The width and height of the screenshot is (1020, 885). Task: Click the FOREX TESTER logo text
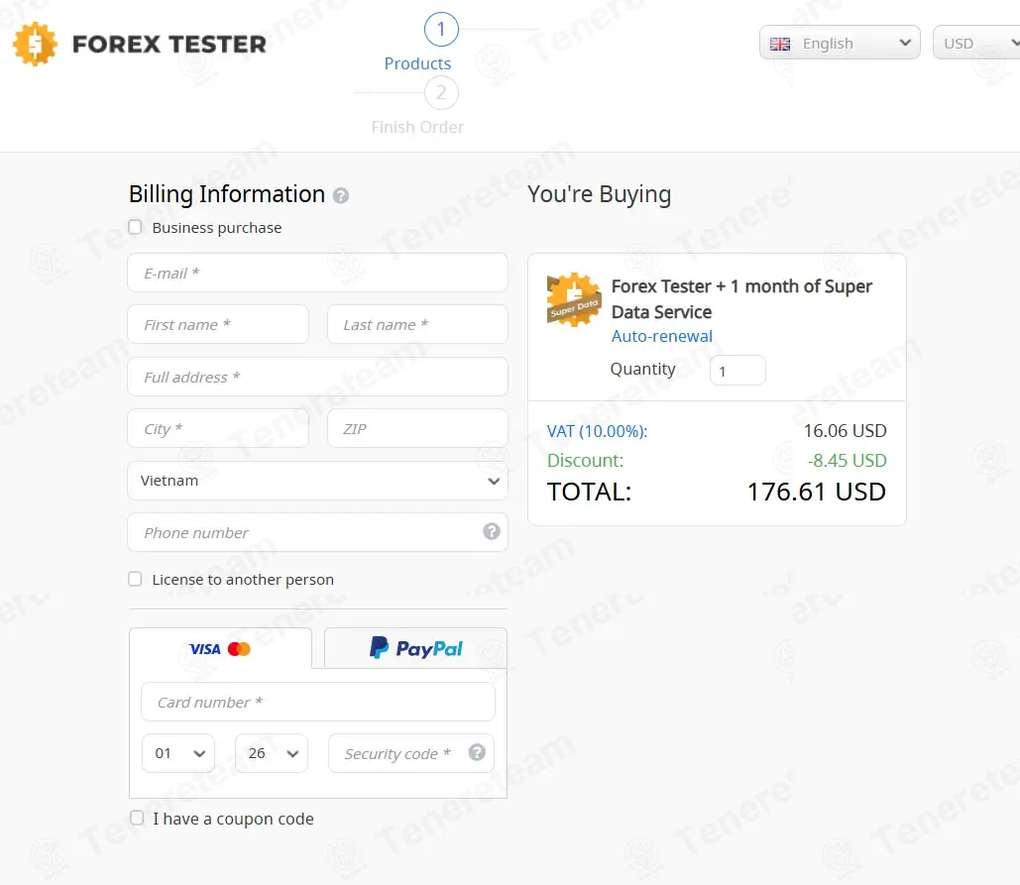click(170, 45)
